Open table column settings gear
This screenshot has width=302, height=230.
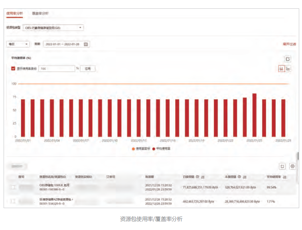(292, 166)
